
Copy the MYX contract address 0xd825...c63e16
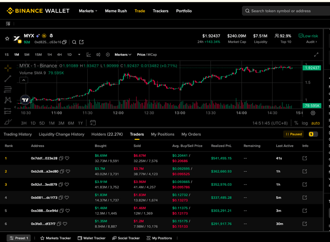click(x=65, y=42)
